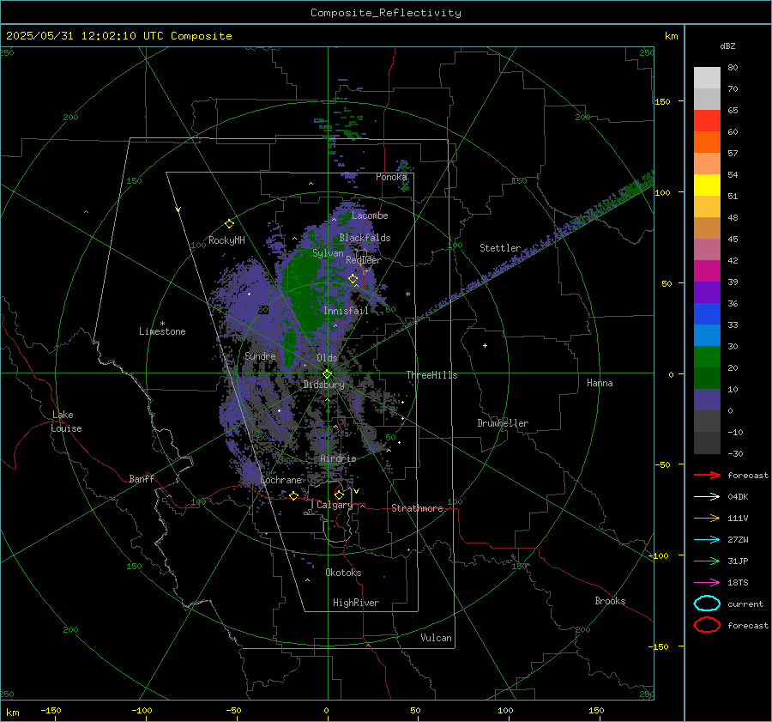Click the Innisfail label
772x722 pixels.
(x=346, y=311)
